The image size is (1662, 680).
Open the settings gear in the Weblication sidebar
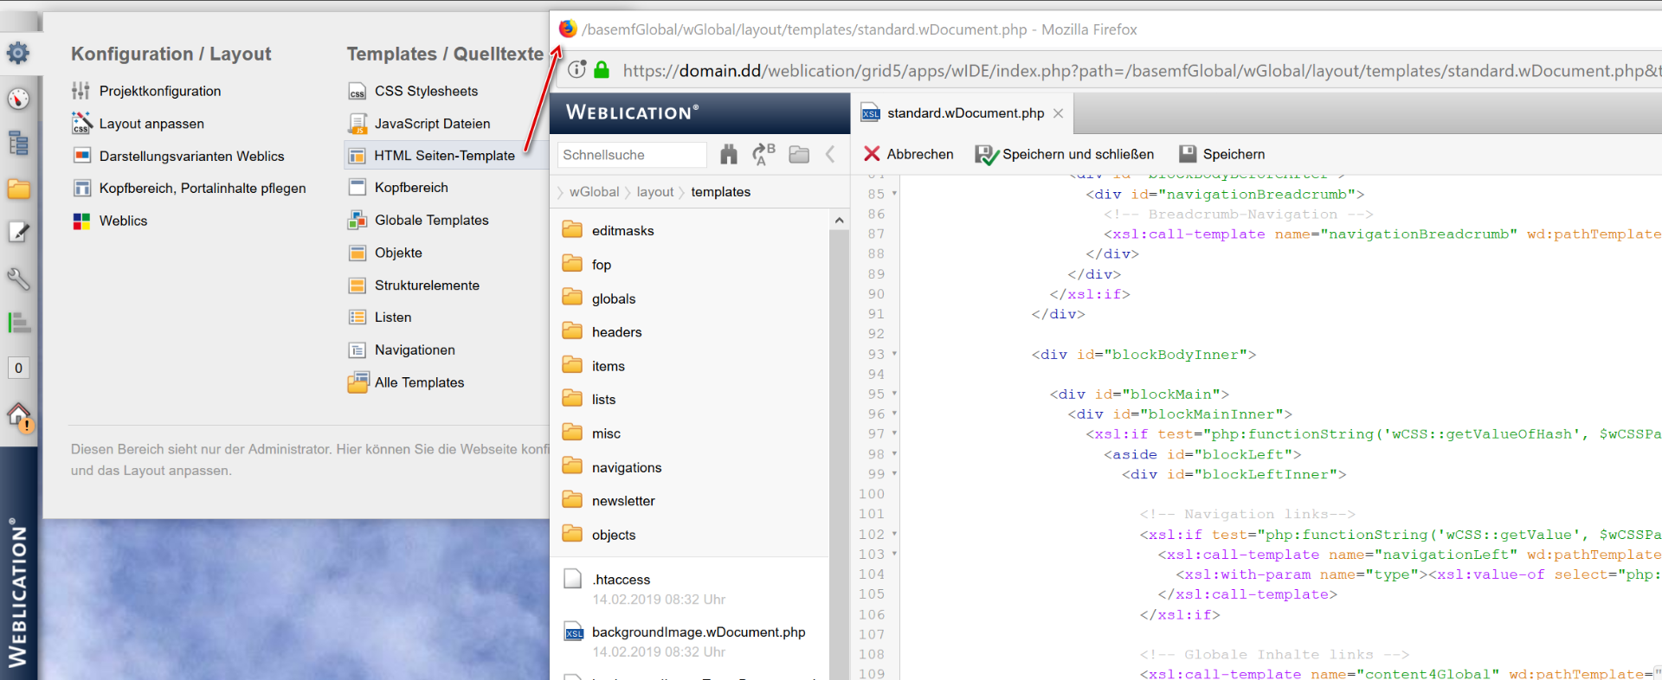(x=18, y=53)
